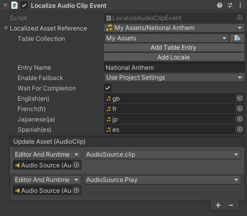Collapse Localized Asset Reference foldout
247x216 pixels.
coord(6,28)
